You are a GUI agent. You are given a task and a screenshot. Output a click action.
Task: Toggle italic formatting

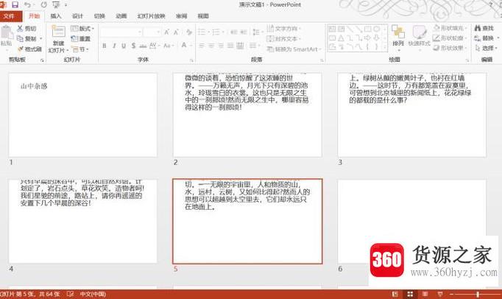pyautogui.click(x=114, y=46)
